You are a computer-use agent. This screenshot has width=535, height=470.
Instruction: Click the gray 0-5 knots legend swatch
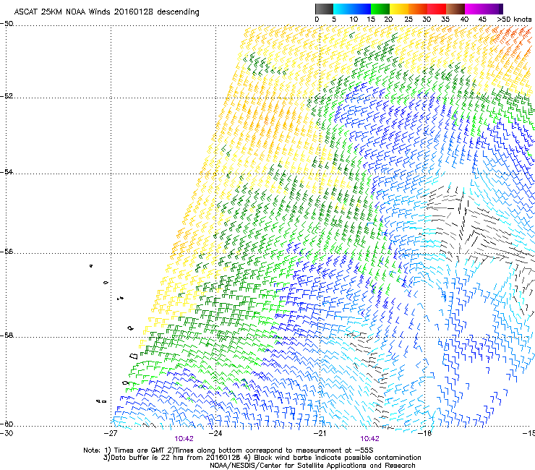click(324, 9)
